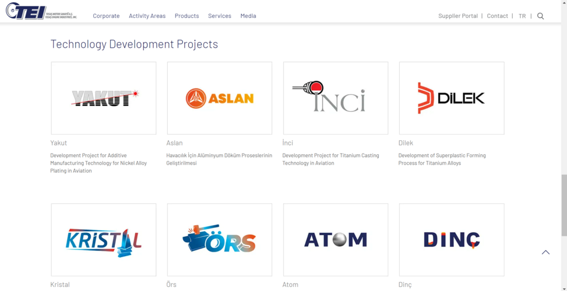Go to the Supplier Portal link

(x=458, y=16)
